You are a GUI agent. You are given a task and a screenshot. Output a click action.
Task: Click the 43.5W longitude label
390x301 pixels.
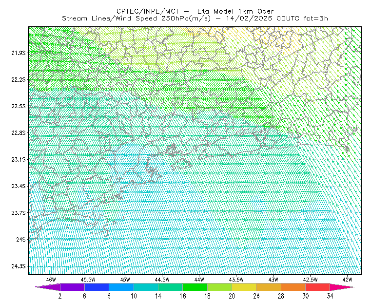point(236,280)
